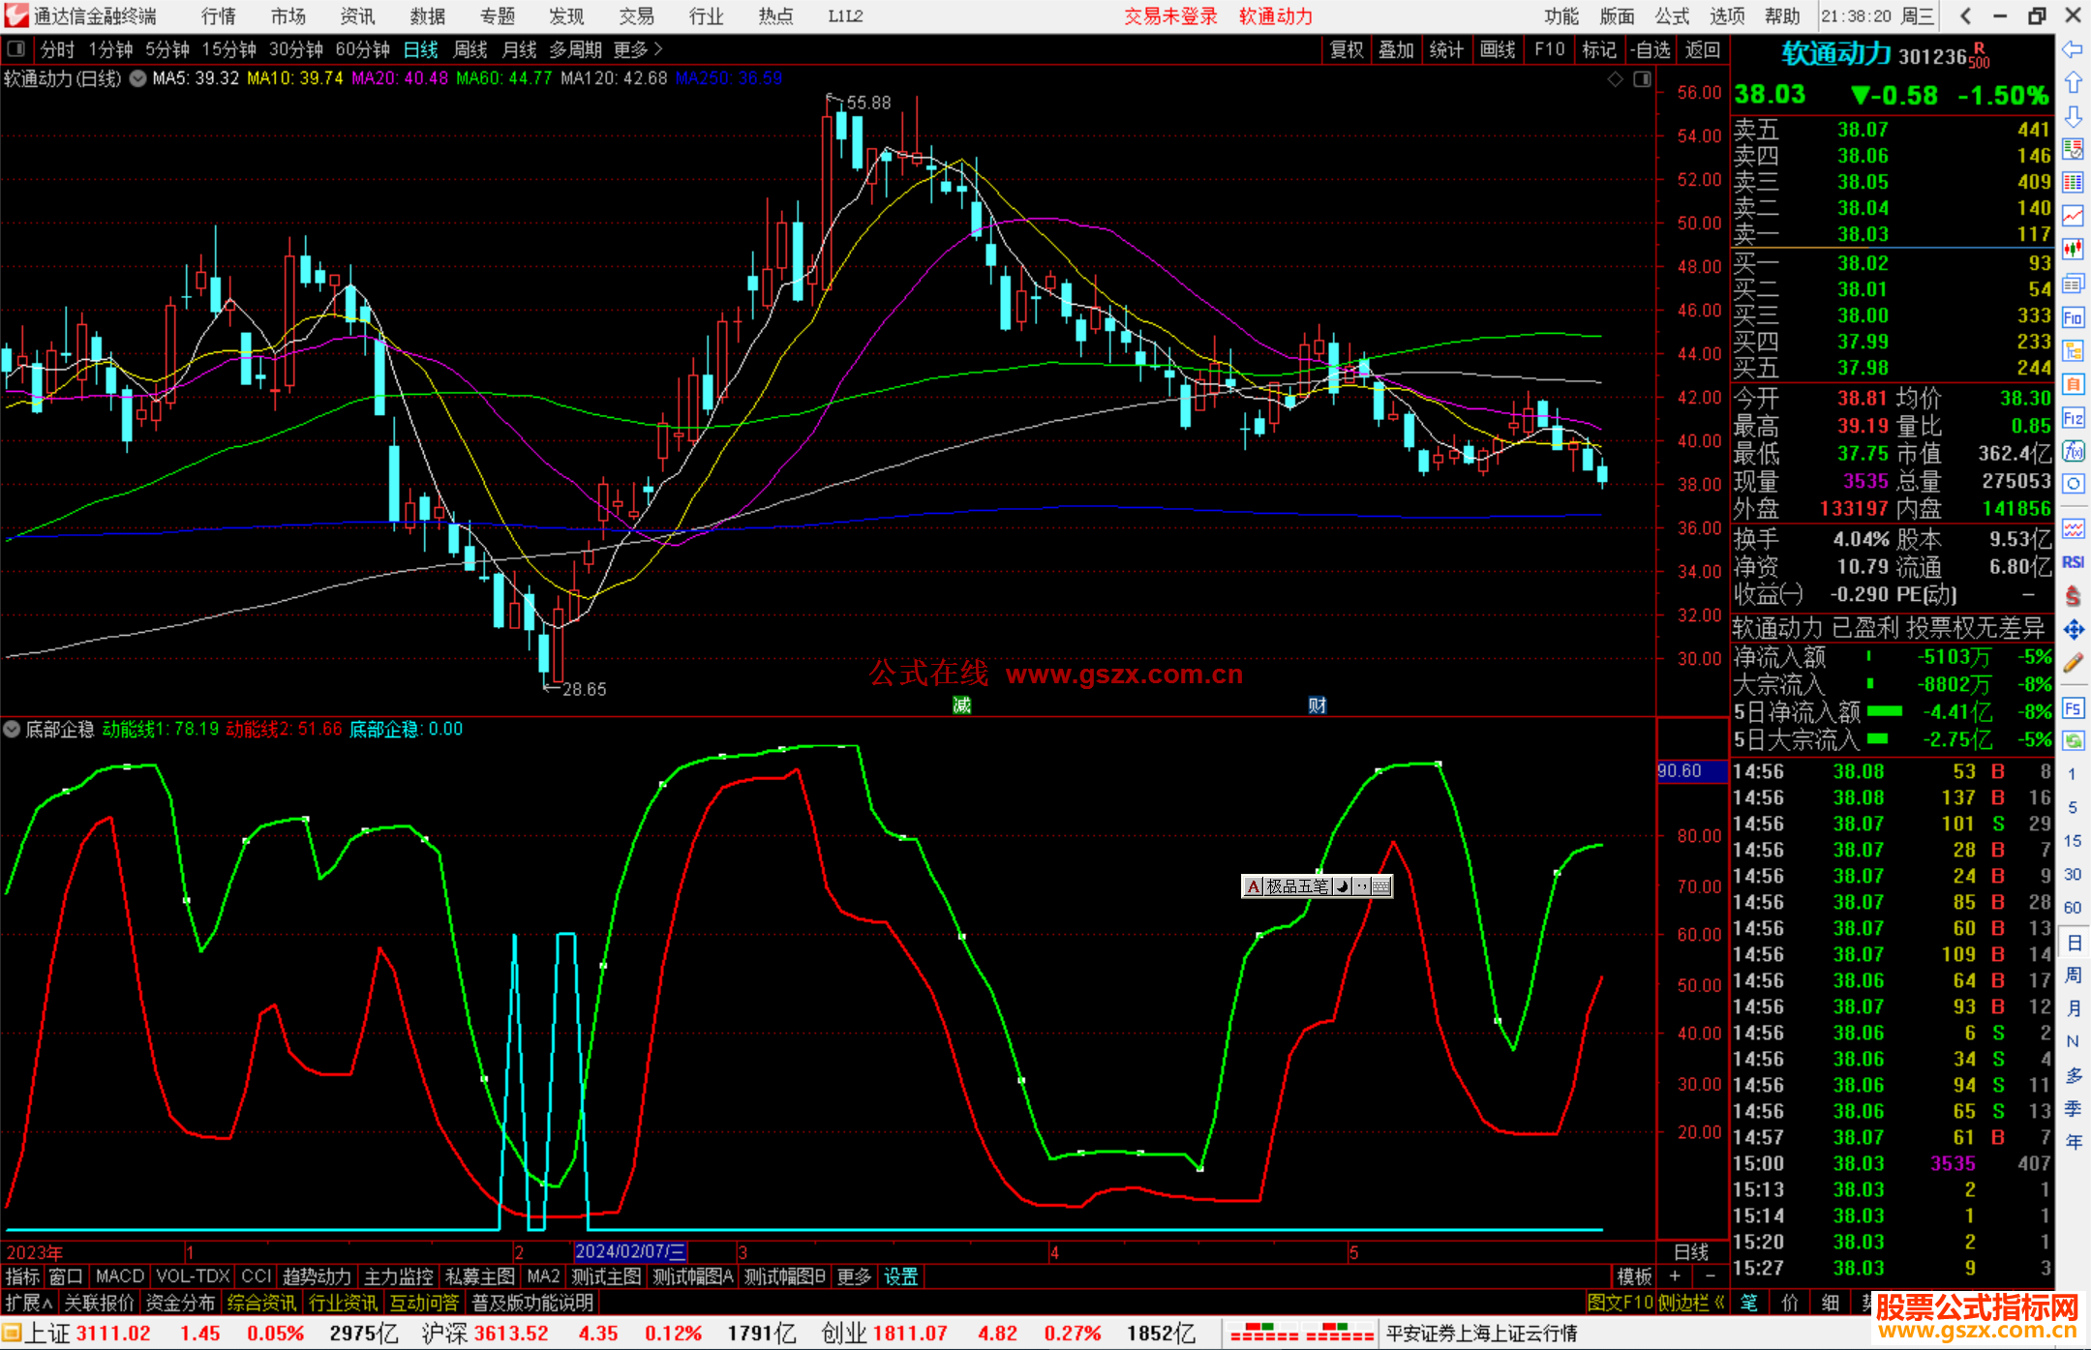Click the MA5 moving average legend label
The image size is (2091, 1350).
click(x=196, y=78)
